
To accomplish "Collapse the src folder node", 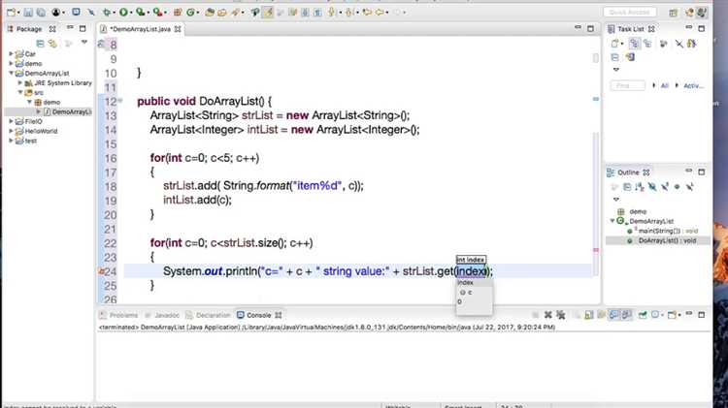I will coord(20,93).
